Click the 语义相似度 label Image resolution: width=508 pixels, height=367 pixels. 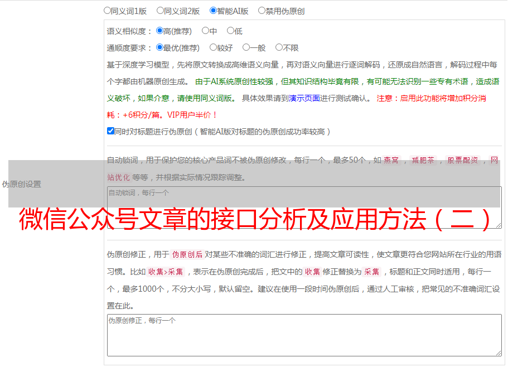(129, 31)
